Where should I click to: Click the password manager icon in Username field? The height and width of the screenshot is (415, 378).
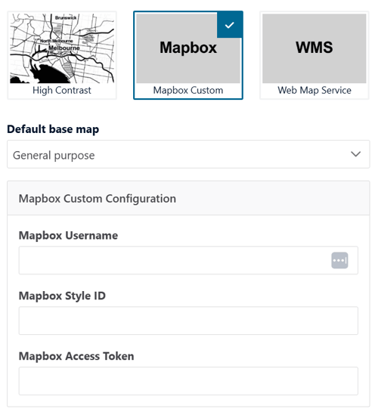click(339, 260)
